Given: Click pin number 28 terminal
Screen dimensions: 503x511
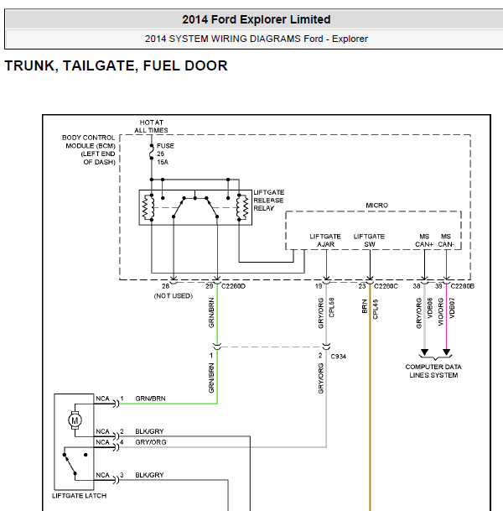Looking at the screenshot, I should (166, 286).
